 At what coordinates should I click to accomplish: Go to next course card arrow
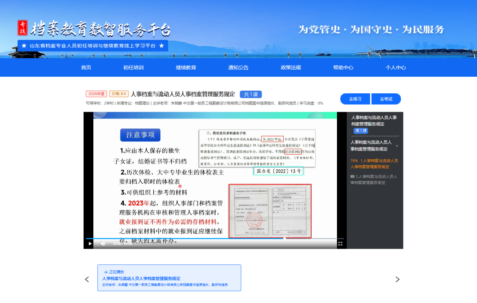coord(398,279)
